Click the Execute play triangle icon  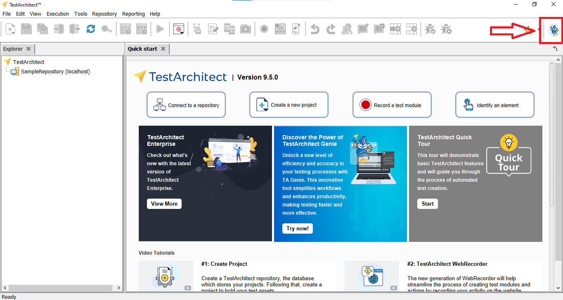[160, 29]
